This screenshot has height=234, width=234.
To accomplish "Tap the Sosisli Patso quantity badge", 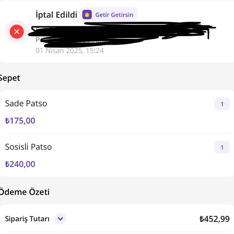I will click(x=222, y=147).
